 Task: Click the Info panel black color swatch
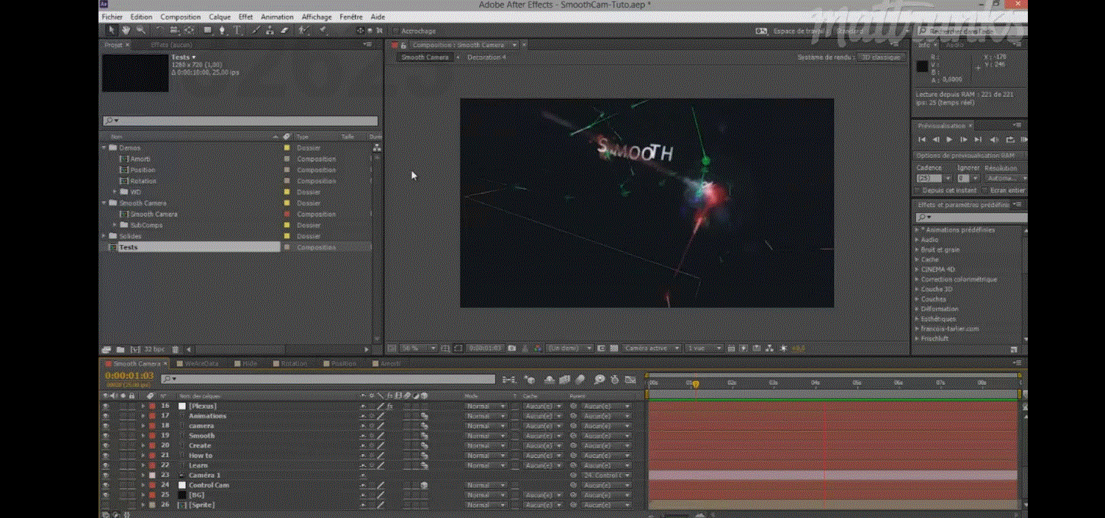[x=923, y=67]
